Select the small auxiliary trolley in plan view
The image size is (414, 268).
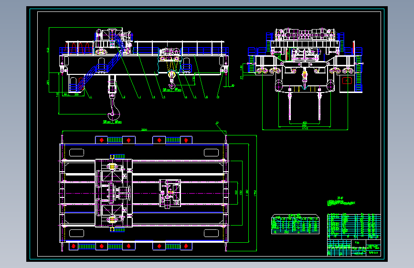170,194
